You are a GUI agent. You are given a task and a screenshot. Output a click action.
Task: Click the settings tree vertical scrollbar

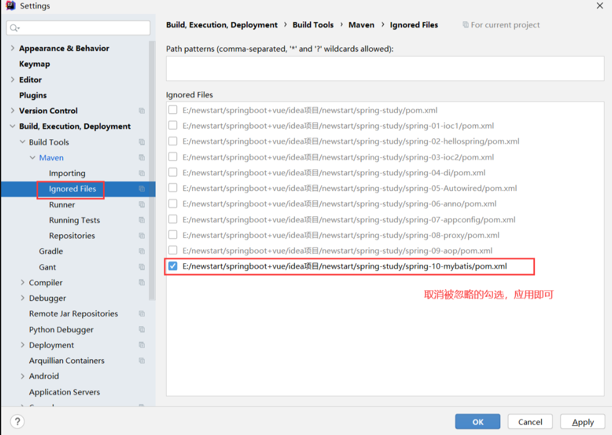coord(152,174)
